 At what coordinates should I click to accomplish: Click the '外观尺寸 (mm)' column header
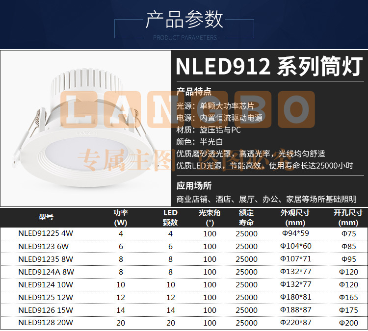click(295, 217)
